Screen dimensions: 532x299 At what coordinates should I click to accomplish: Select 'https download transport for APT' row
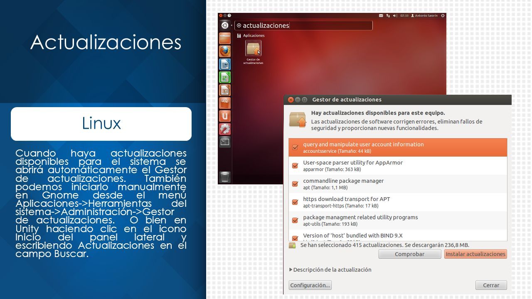tap(398, 202)
